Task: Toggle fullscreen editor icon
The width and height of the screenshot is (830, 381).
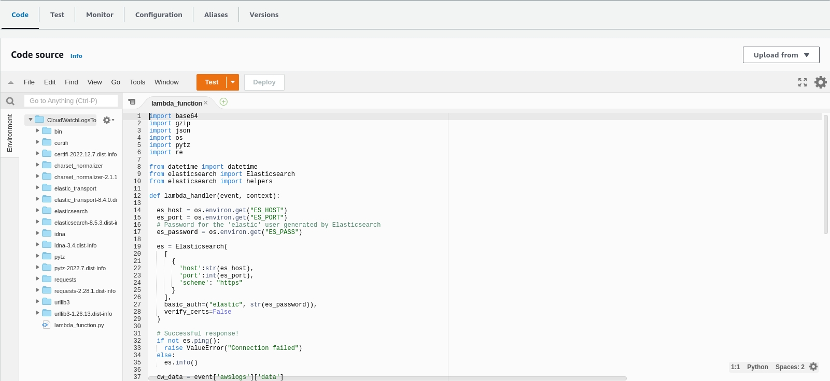Action: click(x=803, y=82)
